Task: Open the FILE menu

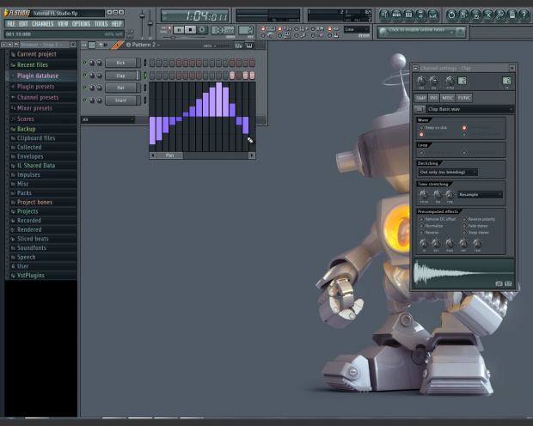Action: tap(11, 24)
